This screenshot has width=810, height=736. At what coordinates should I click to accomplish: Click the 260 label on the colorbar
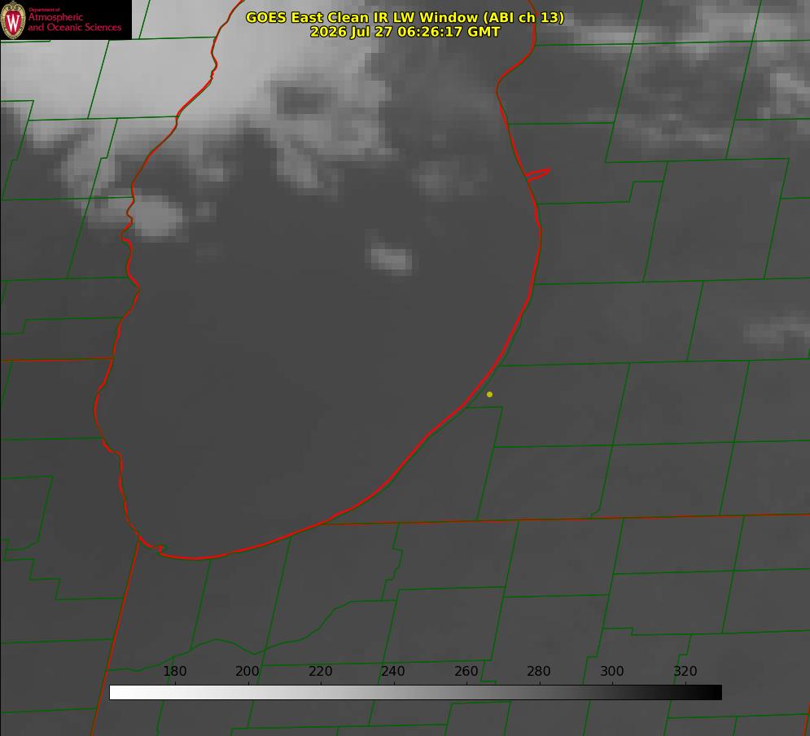coord(466,671)
